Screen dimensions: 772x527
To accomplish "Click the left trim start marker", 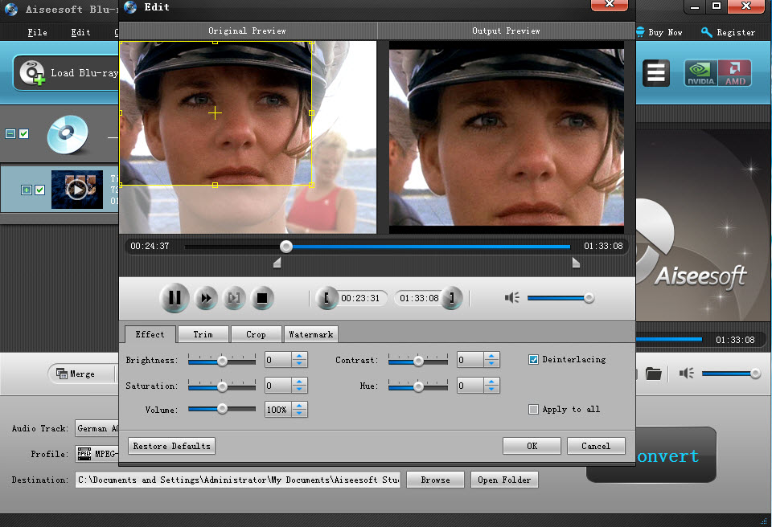I will pos(277,263).
